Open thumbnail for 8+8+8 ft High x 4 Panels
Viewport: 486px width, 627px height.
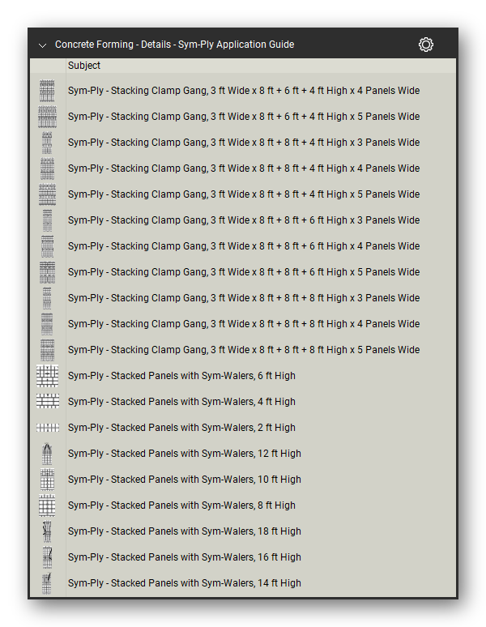pyautogui.click(x=47, y=324)
